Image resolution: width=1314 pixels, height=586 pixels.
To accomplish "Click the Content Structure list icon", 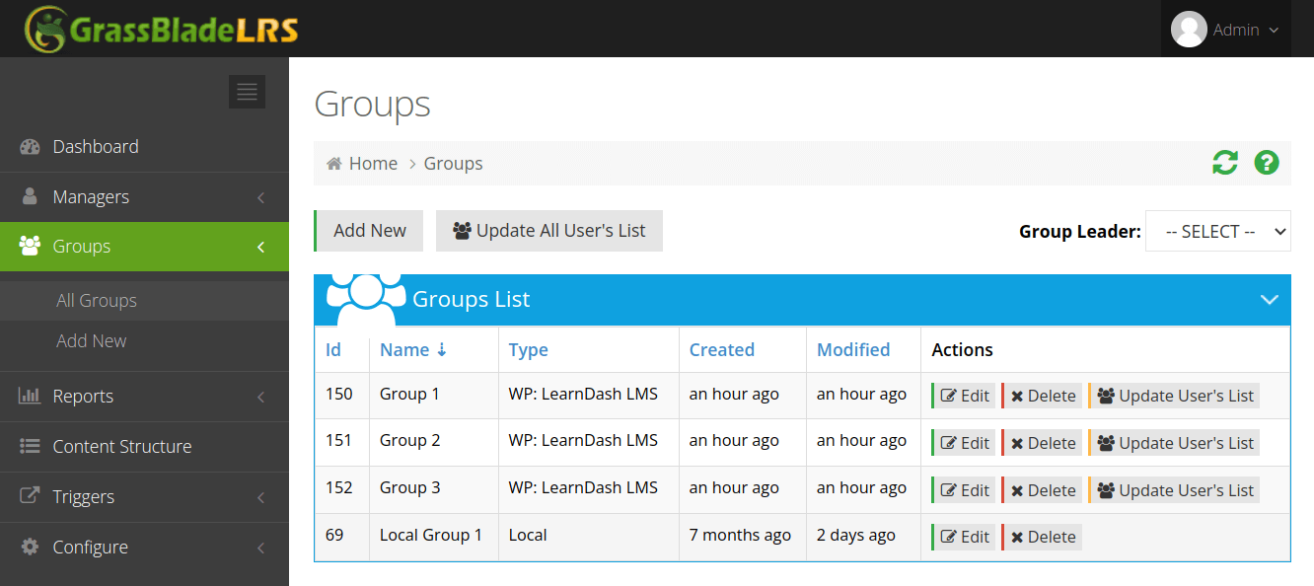I will [30, 446].
